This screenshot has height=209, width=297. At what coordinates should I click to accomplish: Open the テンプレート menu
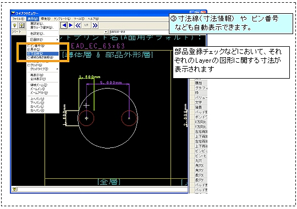click(62, 19)
